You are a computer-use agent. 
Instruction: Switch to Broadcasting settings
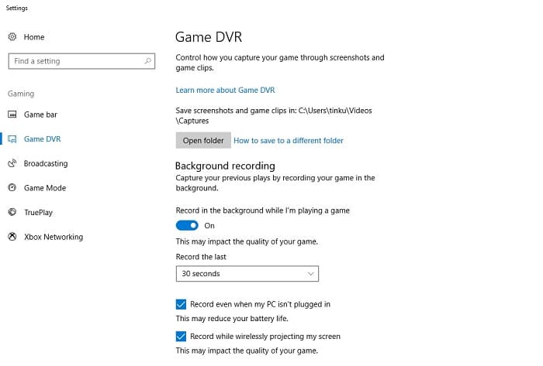46,163
